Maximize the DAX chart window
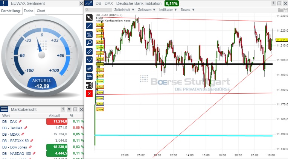 click(279, 3)
